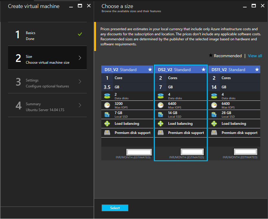
Task: Click '1 Core' row in DS1_V2
Action: coord(127,78)
